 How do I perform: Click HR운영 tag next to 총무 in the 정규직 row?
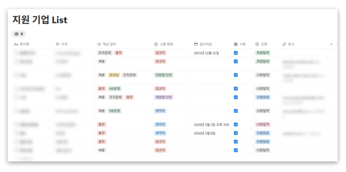pyautogui.click(x=115, y=89)
